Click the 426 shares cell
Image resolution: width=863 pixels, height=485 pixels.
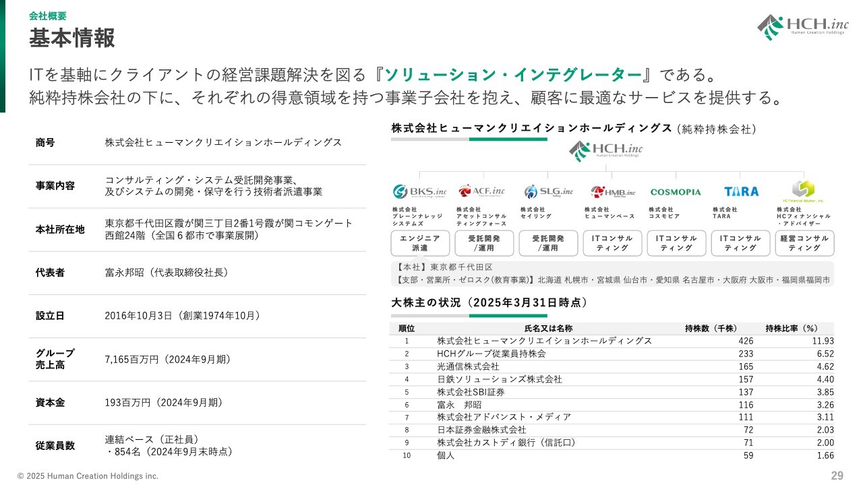point(746,342)
